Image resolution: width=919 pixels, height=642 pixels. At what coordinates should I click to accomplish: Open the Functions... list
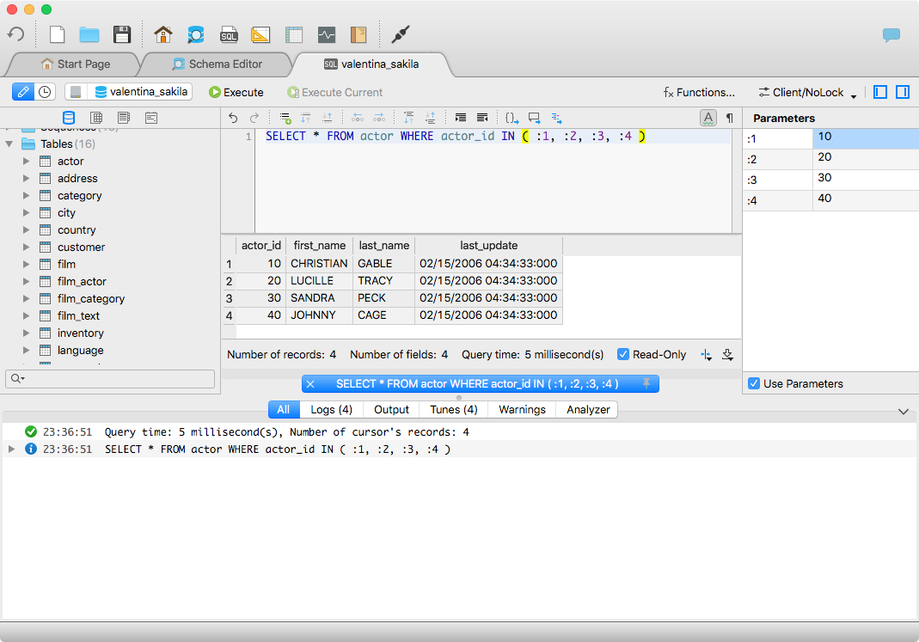(x=699, y=93)
